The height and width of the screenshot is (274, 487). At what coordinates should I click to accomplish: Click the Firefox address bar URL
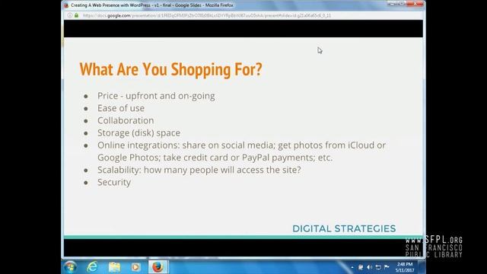[x=207, y=15]
